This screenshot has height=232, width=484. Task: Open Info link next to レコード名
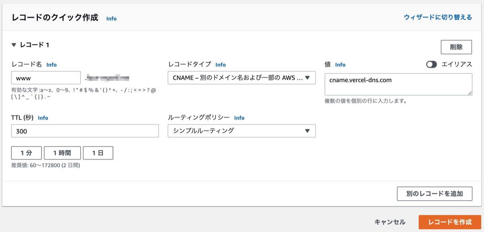point(52,65)
